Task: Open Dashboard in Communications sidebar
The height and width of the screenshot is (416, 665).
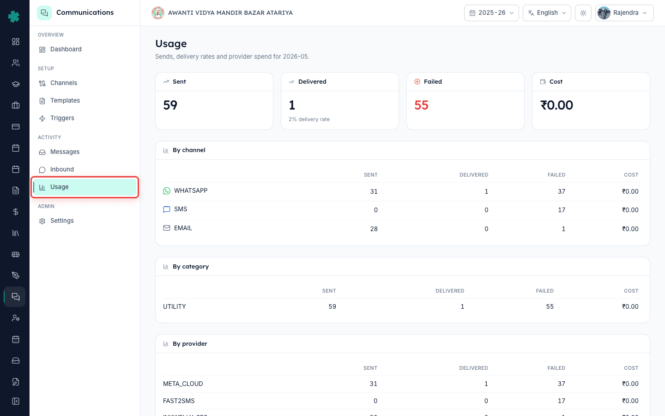Action: [85, 49]
